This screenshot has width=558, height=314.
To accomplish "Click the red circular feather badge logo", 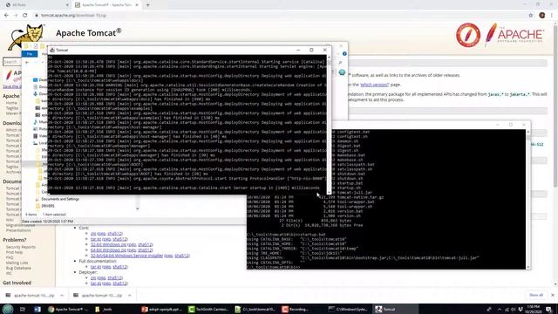I will [468, 35].
